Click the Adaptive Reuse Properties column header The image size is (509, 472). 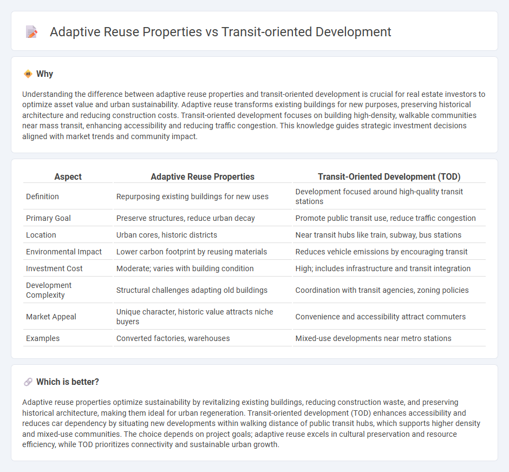tap(203, 176)
